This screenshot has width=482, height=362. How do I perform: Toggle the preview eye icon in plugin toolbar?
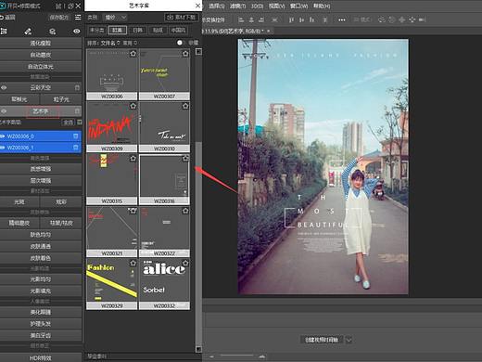click(x=77, y=32)
